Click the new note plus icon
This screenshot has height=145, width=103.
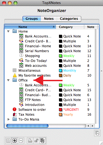15,141
